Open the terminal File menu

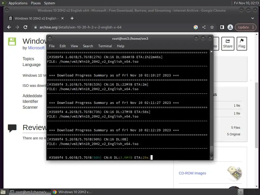[52, 46]
